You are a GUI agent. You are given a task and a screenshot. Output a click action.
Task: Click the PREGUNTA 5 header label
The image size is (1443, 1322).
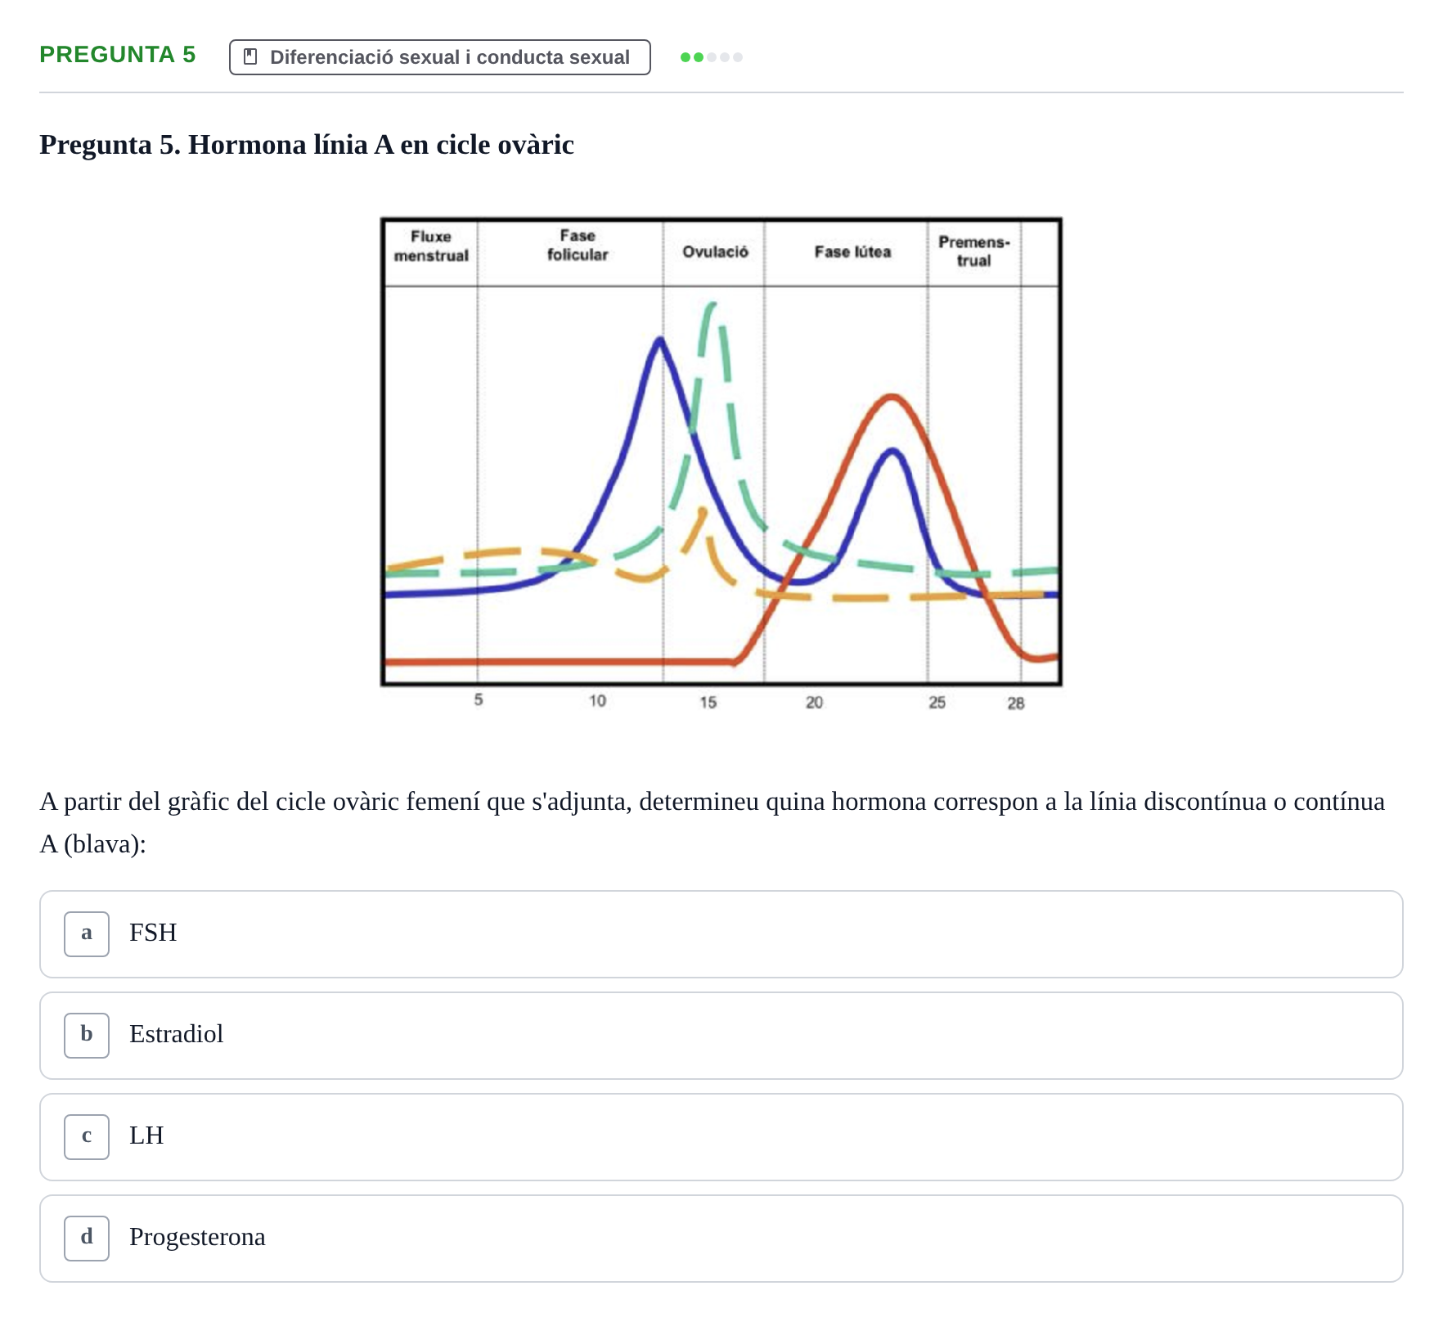118,55
